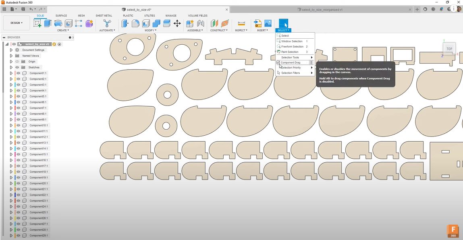This screenshot has width=463, height=240.
Task: Click the new design plus button
Action: (417, 9)
